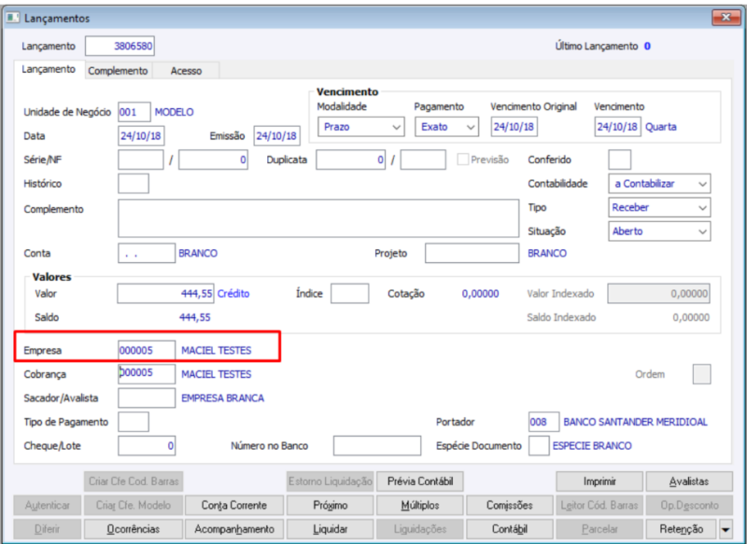The height and width of the screenshot is (544, 747).
Task: Click the Retenção button
Action: pyautogui.click(x=682, y=529)
